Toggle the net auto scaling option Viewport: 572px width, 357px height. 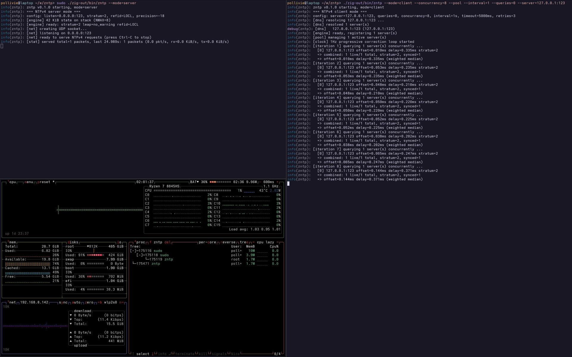pyautogui.click(x=76, y=302)
